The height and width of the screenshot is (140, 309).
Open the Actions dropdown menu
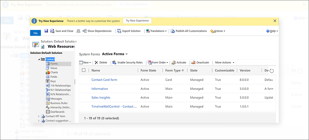[218, 31]
